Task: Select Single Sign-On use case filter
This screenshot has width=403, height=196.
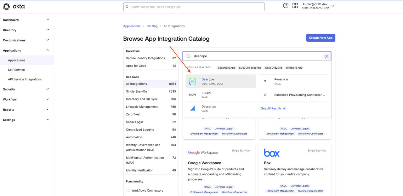Action: tap(136, 91)
